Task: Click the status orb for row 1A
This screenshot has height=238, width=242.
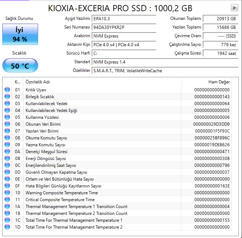Action: tap(7, 206)
